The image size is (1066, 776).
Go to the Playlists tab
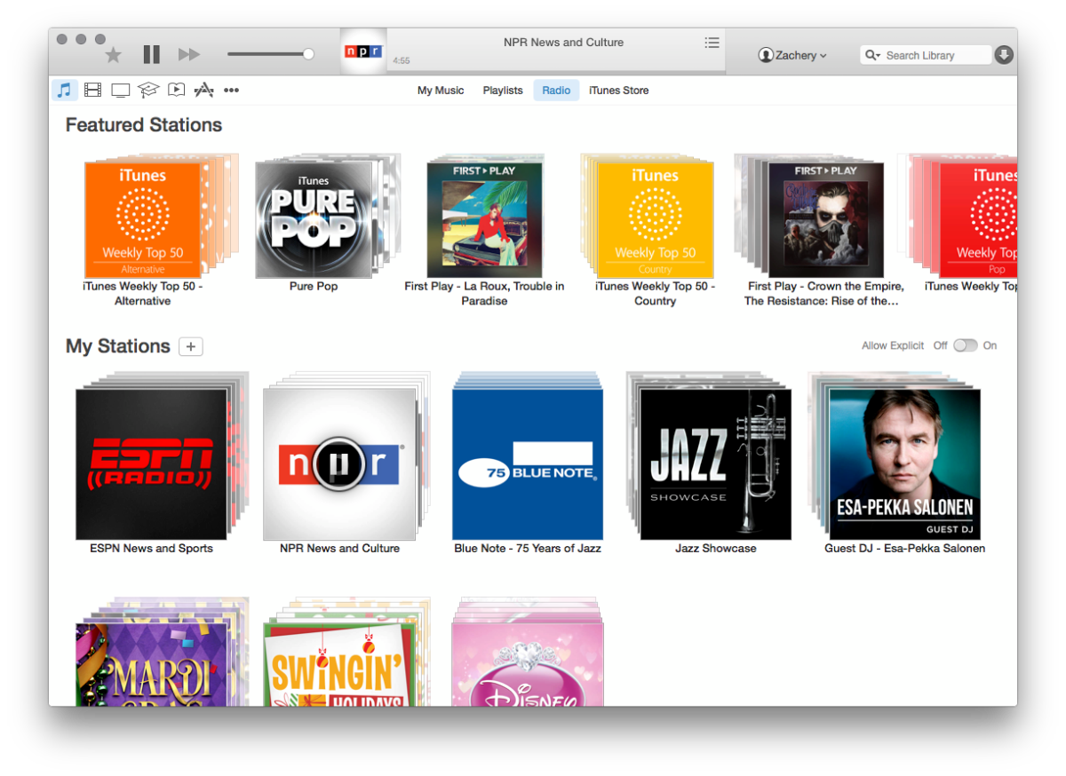tap(503, 91)
